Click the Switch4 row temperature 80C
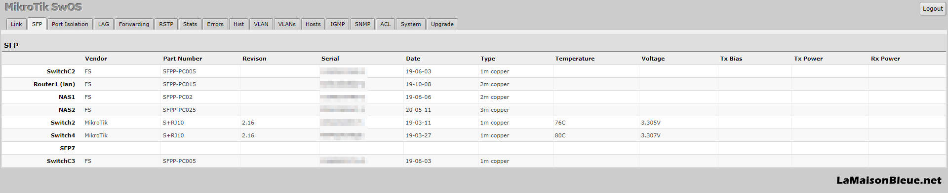 pos(560,135)
